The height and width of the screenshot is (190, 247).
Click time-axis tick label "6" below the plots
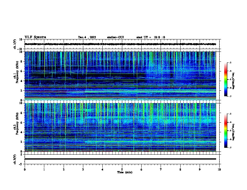pos(141,170)
